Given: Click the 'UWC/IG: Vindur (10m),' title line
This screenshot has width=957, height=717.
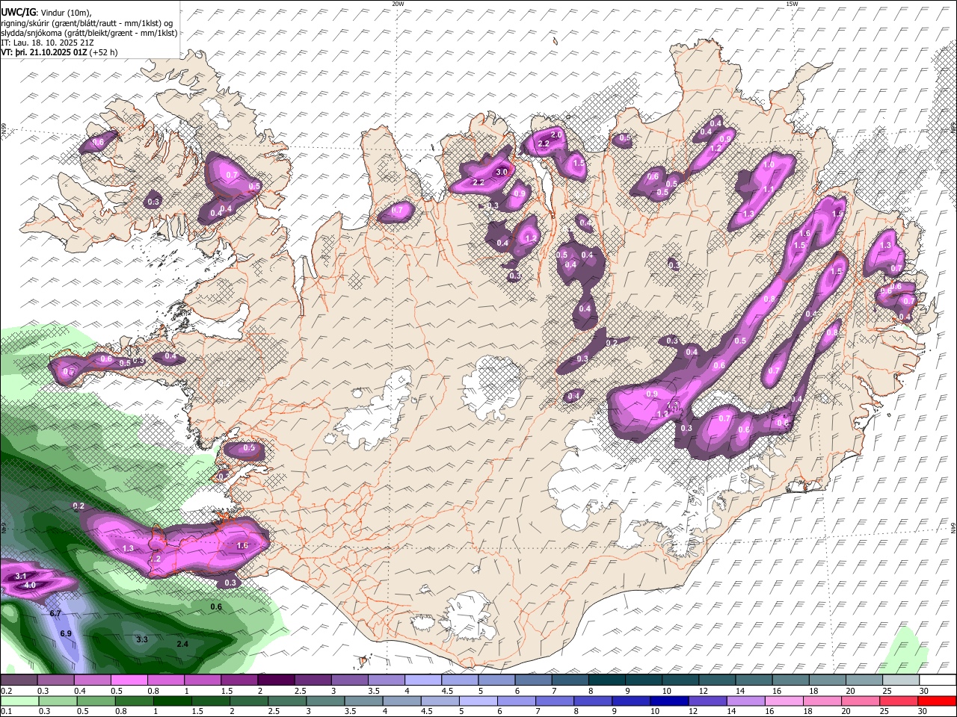Looking at the screenshot, I should [x=45, y=12].
